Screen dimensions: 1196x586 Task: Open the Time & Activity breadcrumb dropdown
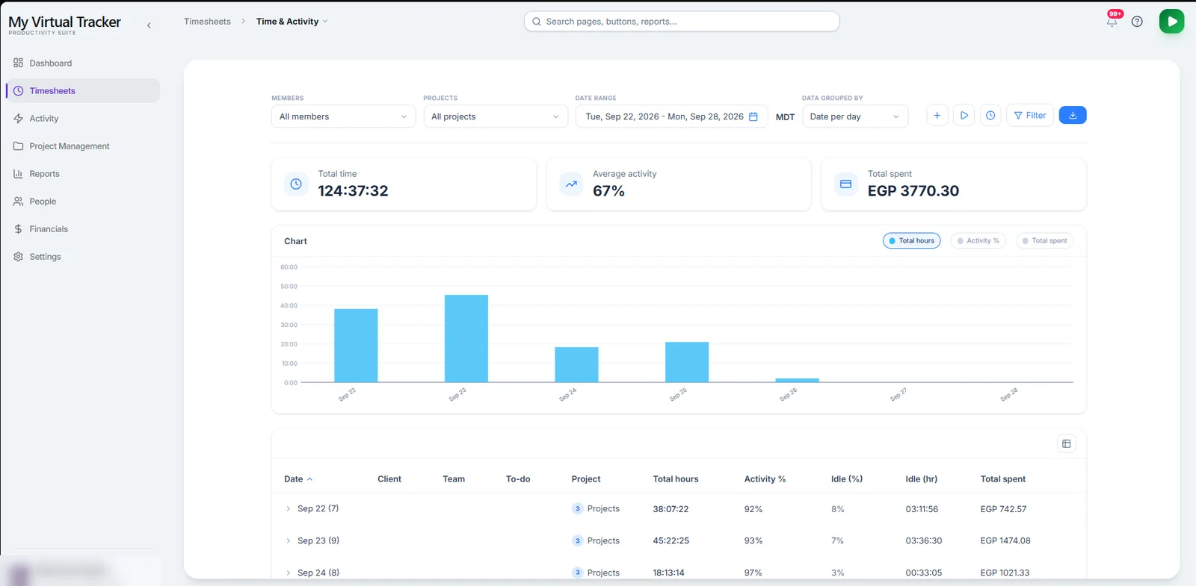click(x=292, y=22)
